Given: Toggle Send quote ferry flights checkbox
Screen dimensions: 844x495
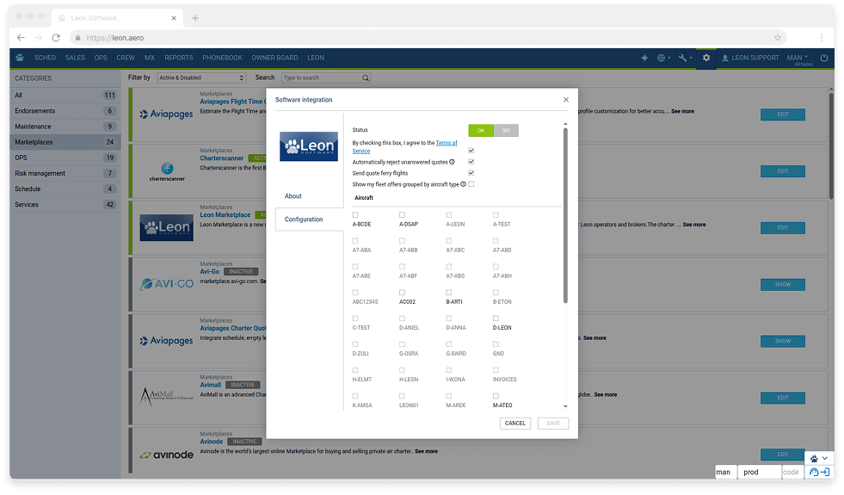Looking at the screenshot, I should click(471, 173).
